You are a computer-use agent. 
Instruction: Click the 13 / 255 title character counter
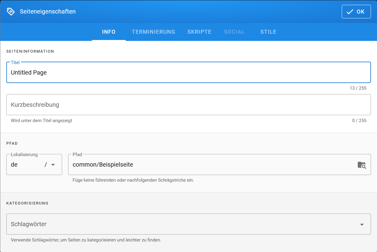pyautogui.click(x=358, y=88)
